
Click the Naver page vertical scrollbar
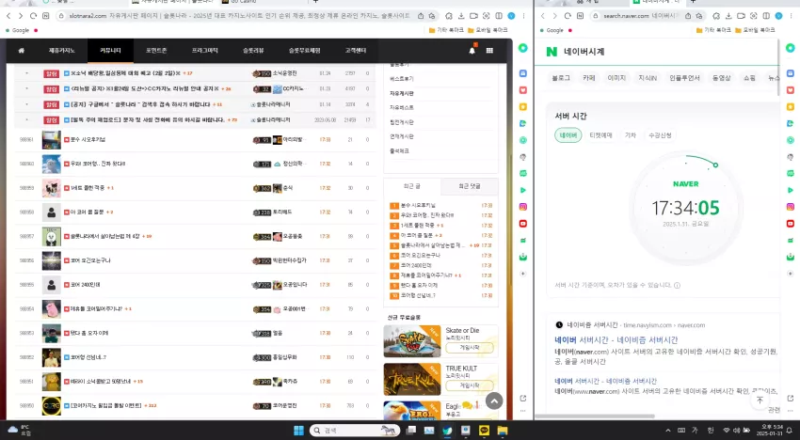pos(778,68)
